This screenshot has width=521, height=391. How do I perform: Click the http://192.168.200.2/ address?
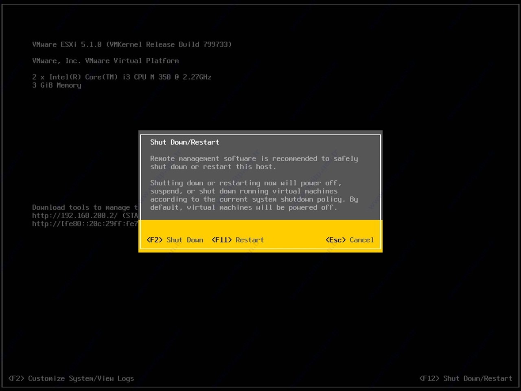[75, 215]
